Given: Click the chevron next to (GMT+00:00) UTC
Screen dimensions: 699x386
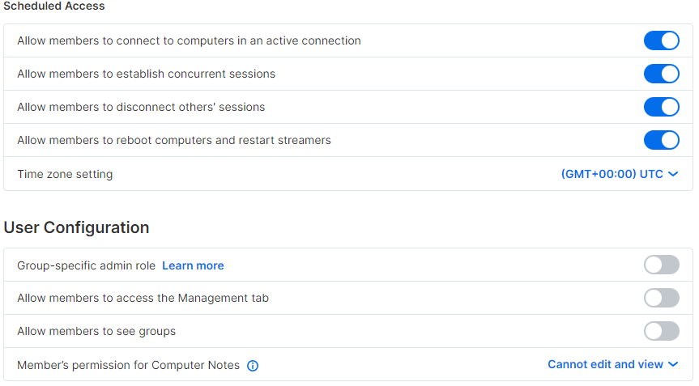Looking at the screenshot, I should tap(673, 174).
